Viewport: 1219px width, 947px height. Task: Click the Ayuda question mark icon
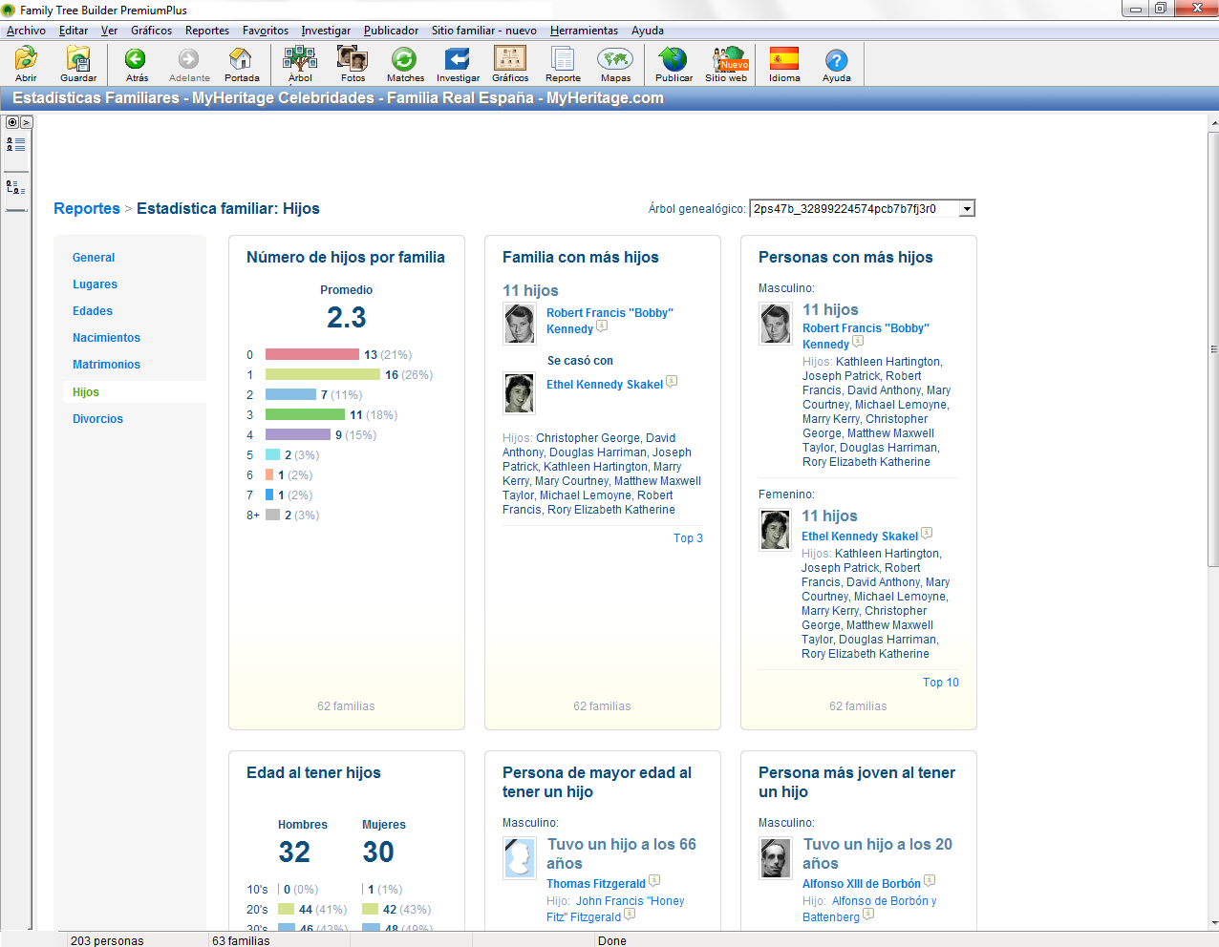pyautogui.click(x=836, y=64)
